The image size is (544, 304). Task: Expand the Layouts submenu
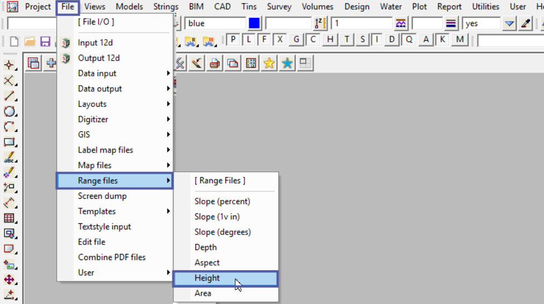tap(115, 104)
